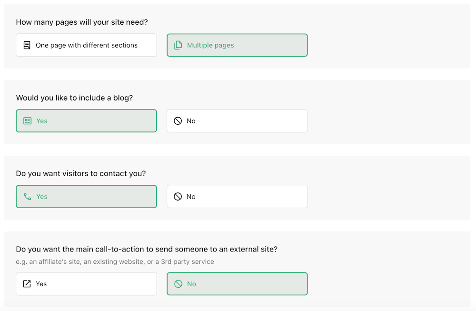Choose the "Multiple pages" label text
Viewport: 476px width, 311px height.
(210, 45)
